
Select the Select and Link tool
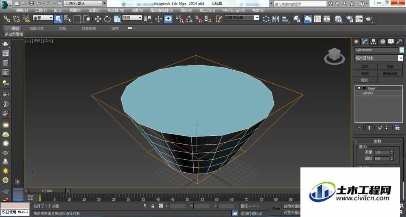(7, 19)
